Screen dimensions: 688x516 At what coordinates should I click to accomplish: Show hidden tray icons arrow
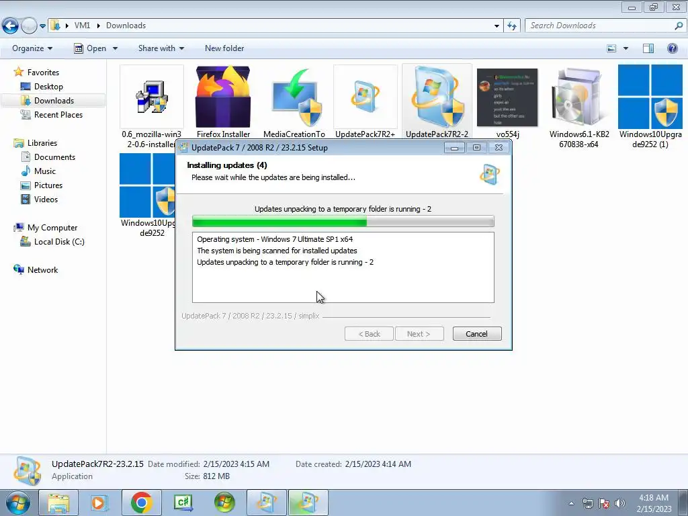[x=571, y=503]
